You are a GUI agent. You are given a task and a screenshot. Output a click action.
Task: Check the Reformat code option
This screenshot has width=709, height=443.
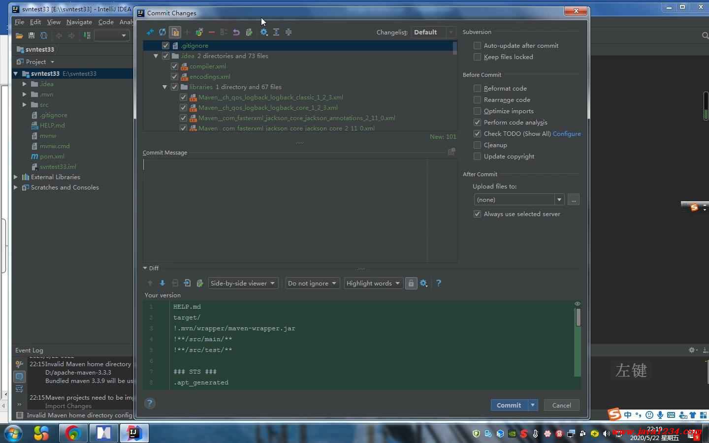(477, 88)
